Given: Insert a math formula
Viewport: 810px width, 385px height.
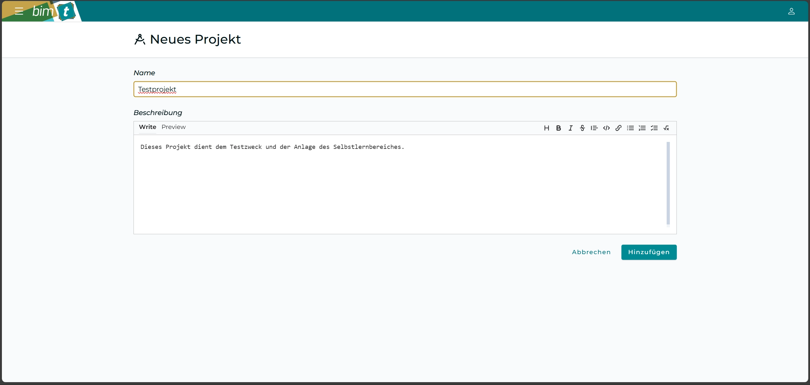Looking at the screenshot, I should [666, 128].
